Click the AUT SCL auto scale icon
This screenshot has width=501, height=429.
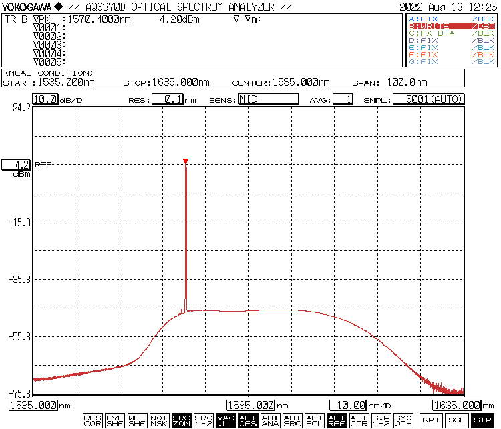click(x=314, y=420)
